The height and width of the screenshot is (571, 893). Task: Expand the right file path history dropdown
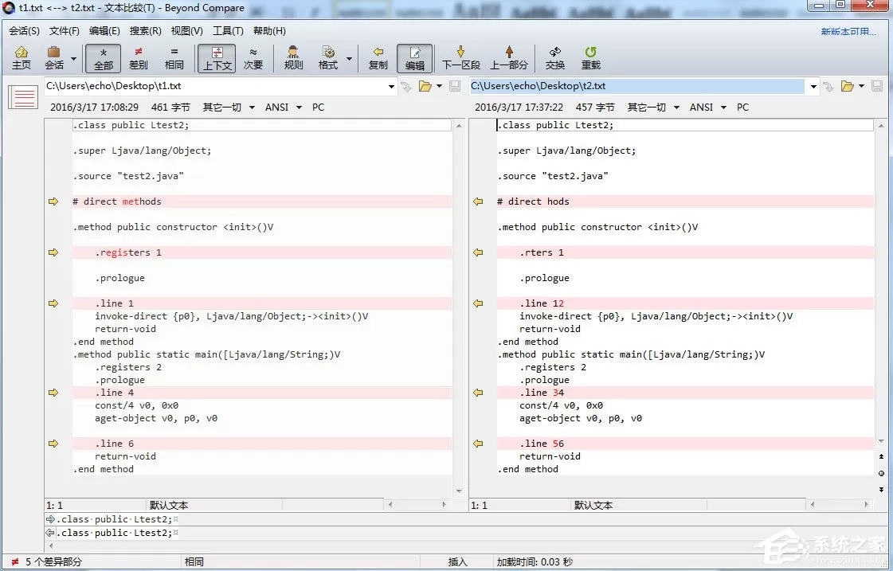pos(813,87)
